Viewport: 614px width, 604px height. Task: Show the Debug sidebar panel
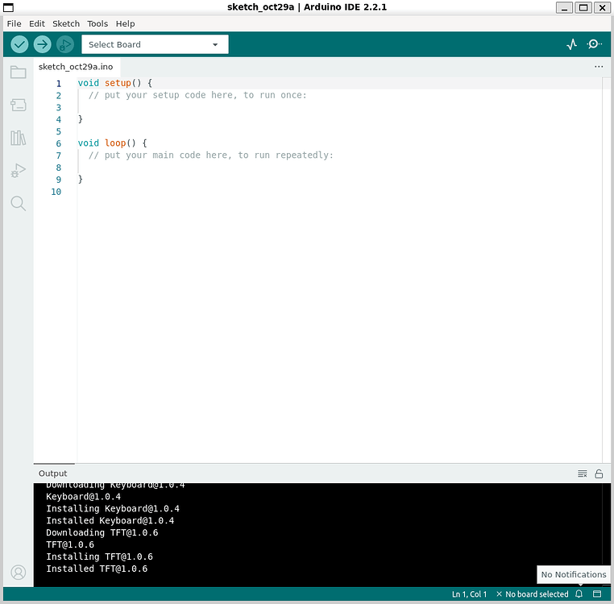(x=18, y=170)
